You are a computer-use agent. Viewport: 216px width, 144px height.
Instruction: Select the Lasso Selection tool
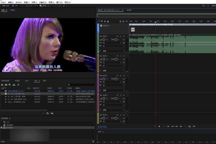tap(56, 6)
